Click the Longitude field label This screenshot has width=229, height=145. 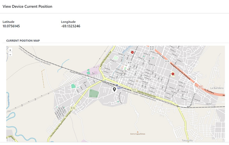pos(68,22)
